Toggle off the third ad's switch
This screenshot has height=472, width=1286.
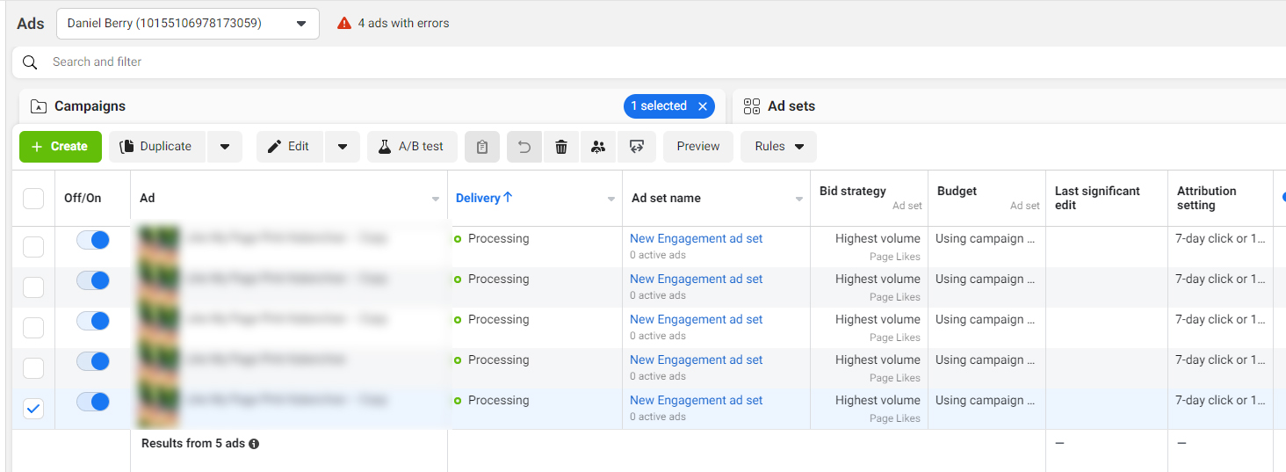coord(93,321)
